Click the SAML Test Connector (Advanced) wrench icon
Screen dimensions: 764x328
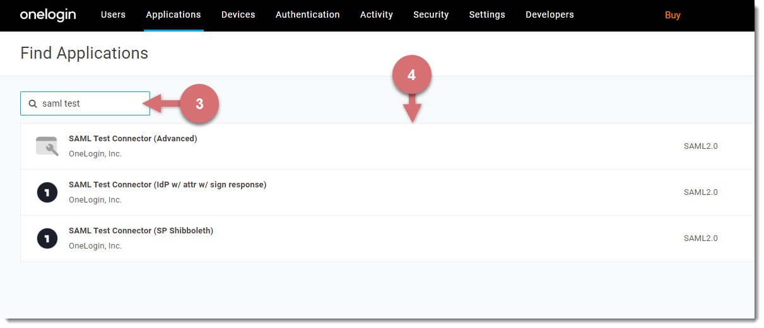[47, 146]
